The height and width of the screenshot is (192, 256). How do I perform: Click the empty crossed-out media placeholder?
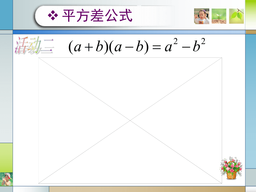coord(130,121)
